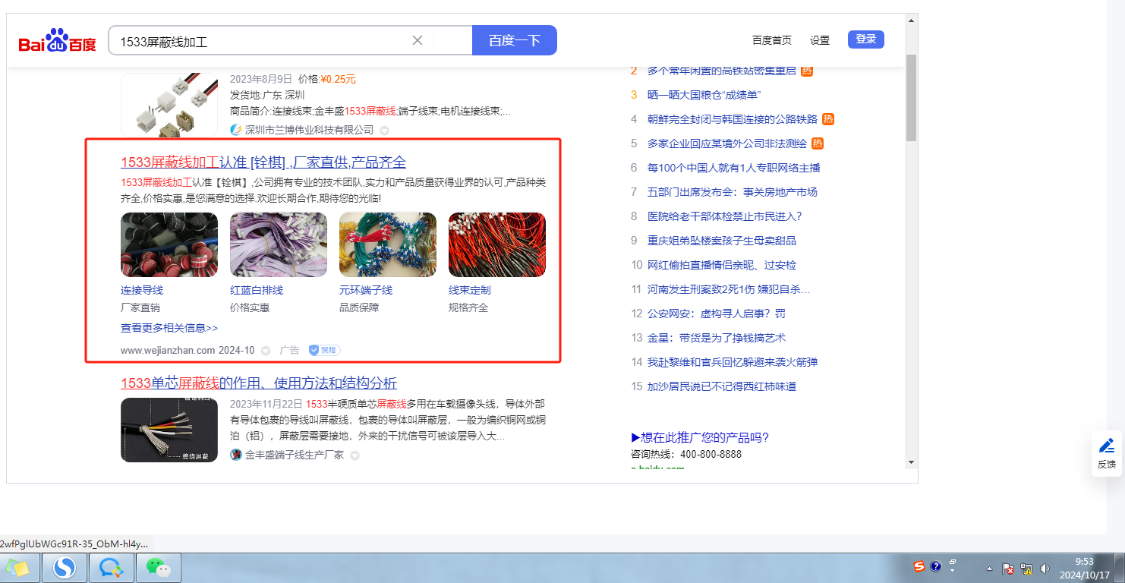
Task: Click the 深圳市兰博伟业科技有限公司 logo icon
Action: tap(235, 130)
